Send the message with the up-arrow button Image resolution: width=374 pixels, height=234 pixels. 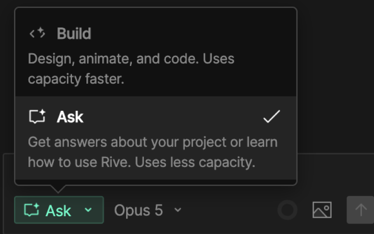pyautogui.click(x=360, y=210)
